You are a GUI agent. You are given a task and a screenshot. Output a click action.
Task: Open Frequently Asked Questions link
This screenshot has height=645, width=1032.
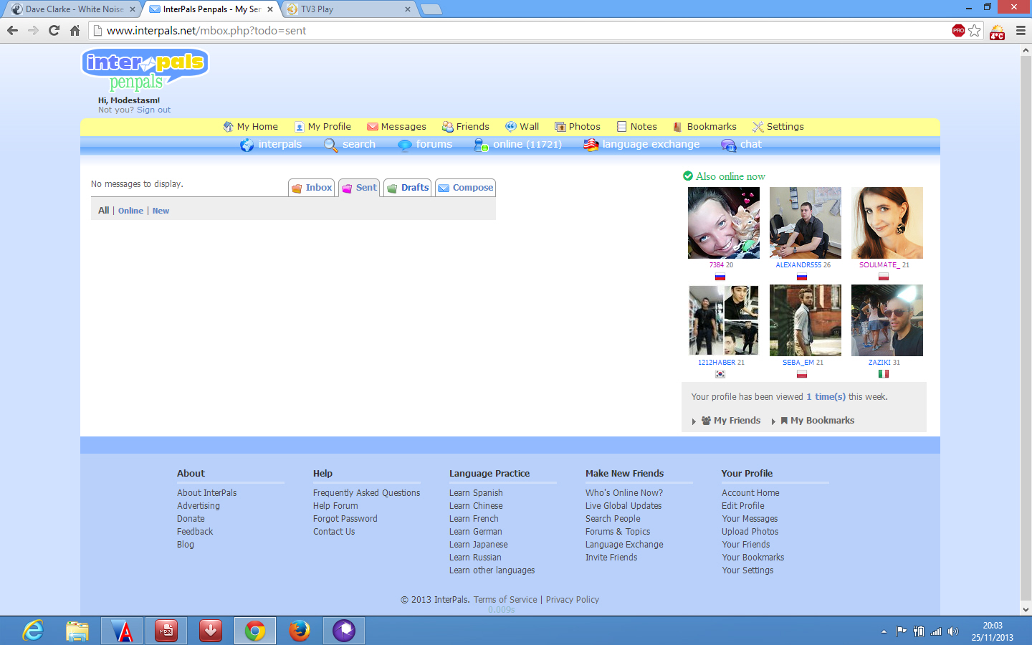366,493
